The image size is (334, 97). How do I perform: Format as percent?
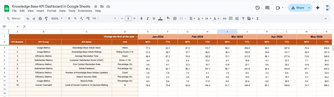(x=75, y=18)
